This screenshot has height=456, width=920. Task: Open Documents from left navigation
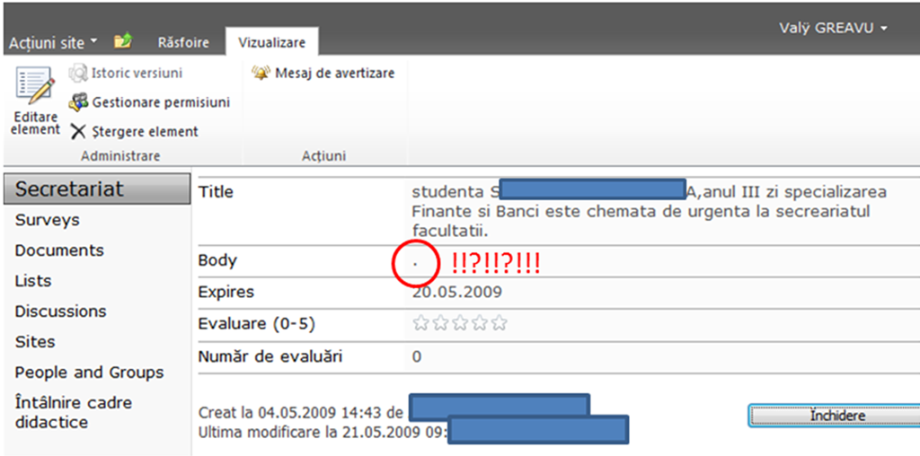59,250
